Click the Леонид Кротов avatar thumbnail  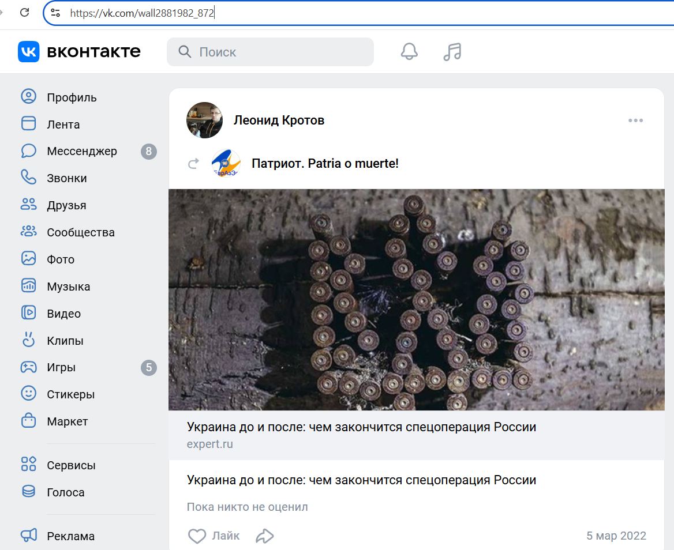tap(204, 120)
